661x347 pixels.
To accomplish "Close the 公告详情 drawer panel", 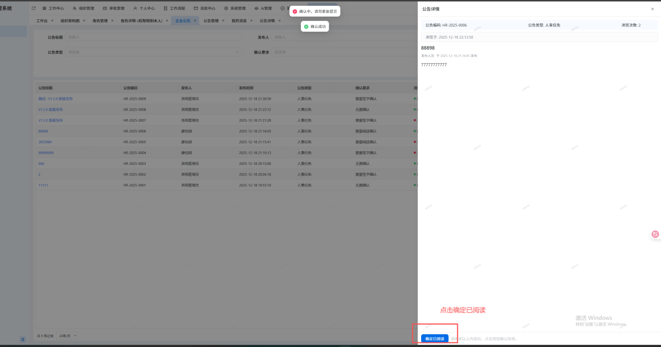I will pyautogui.click(x=652, y=9).
